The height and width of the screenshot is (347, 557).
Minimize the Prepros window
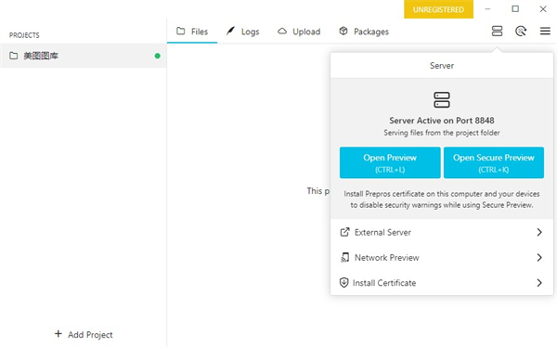point(487,9)
